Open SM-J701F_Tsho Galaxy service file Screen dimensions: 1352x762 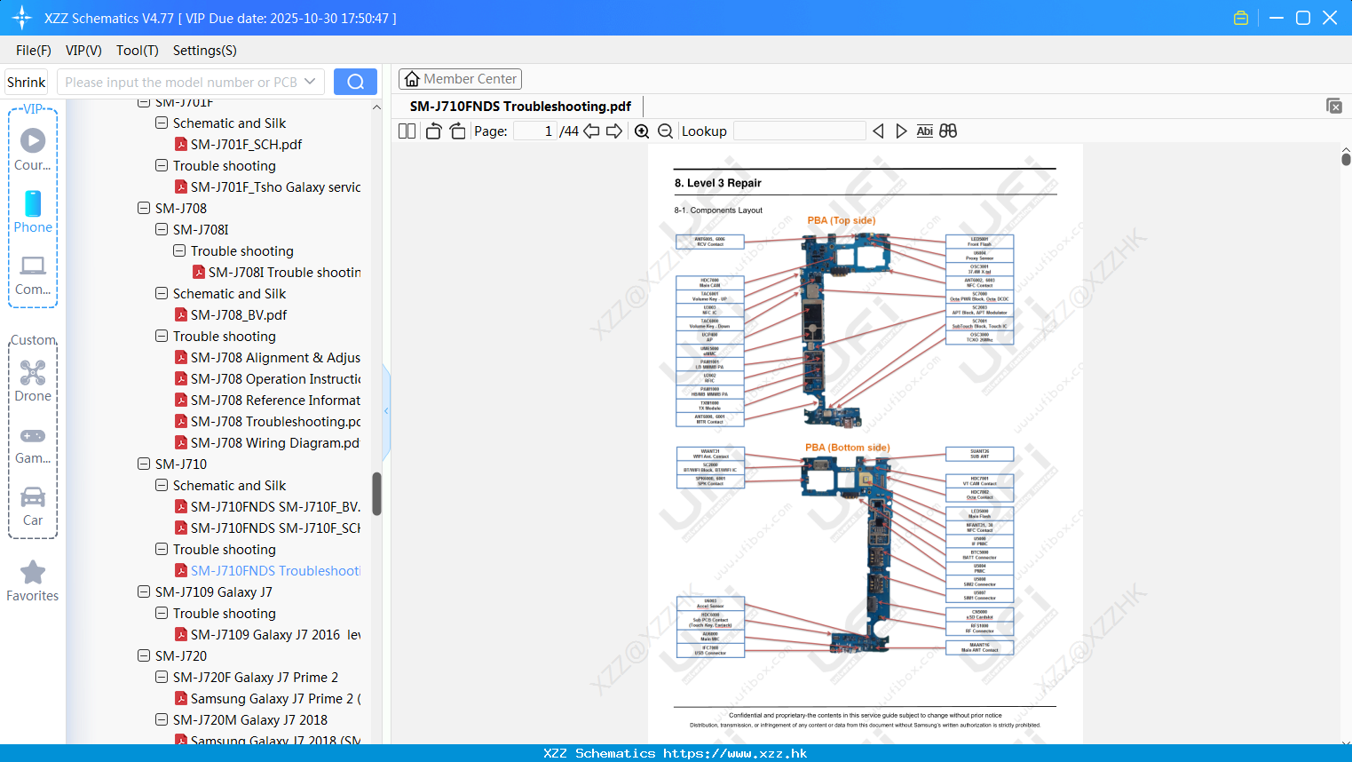pyautogui.click(x=267, y=187)
